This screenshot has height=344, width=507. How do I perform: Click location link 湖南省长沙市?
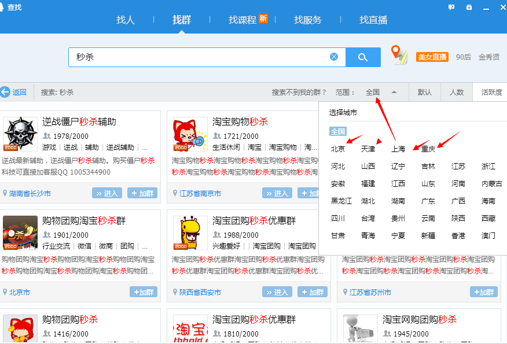tap(30, 194)
